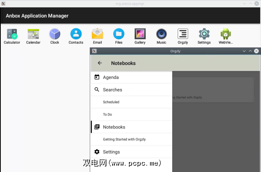This screenshot has width=261, height=172.
Task: Launch the Music app
Action: click(161, 34)
